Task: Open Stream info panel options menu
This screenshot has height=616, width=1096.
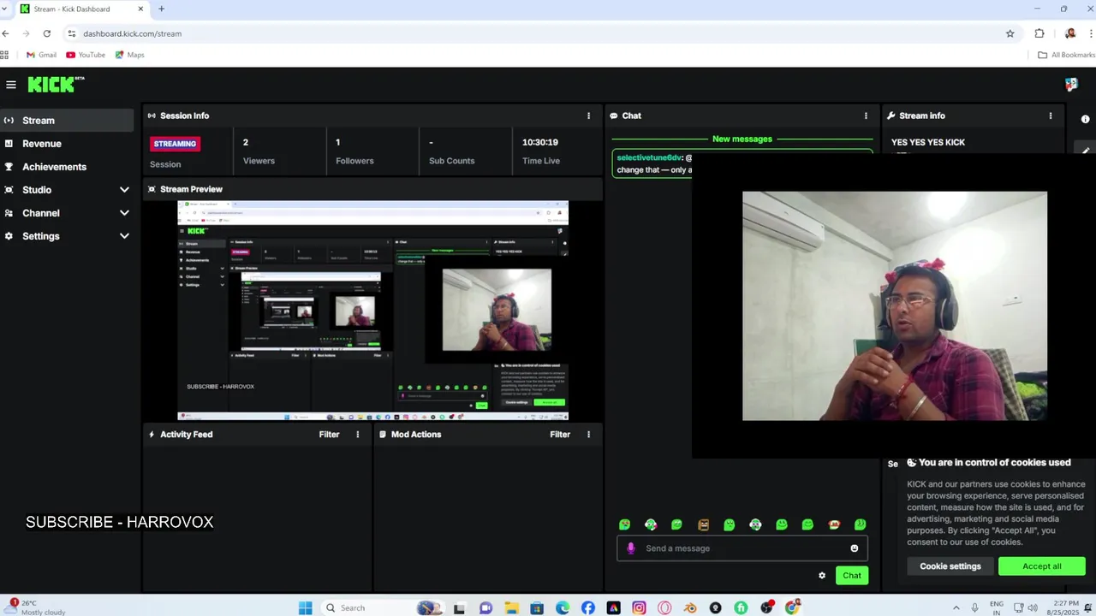Action: click(x=1051, y=115)
